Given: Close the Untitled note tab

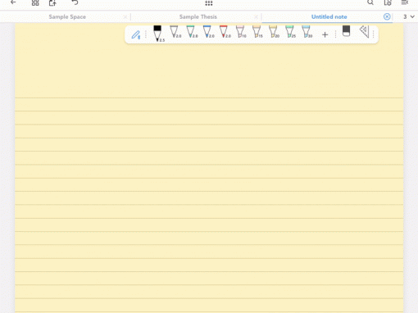Looking at the screenshot, I should pos(387,16).
